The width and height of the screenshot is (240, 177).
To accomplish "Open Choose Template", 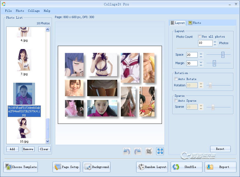I will (21, 167).
